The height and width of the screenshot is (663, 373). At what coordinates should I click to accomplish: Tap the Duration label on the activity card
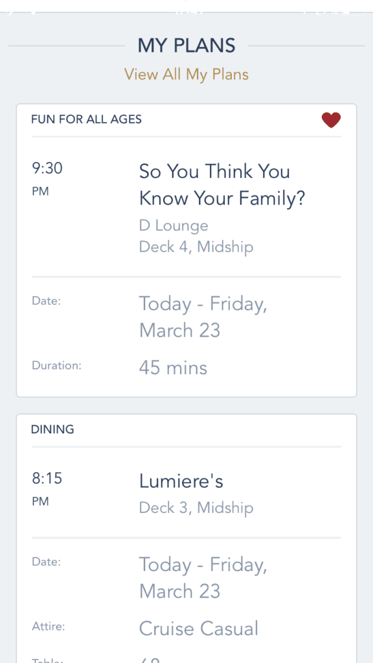pyautogui.click(x=56, y=365)
